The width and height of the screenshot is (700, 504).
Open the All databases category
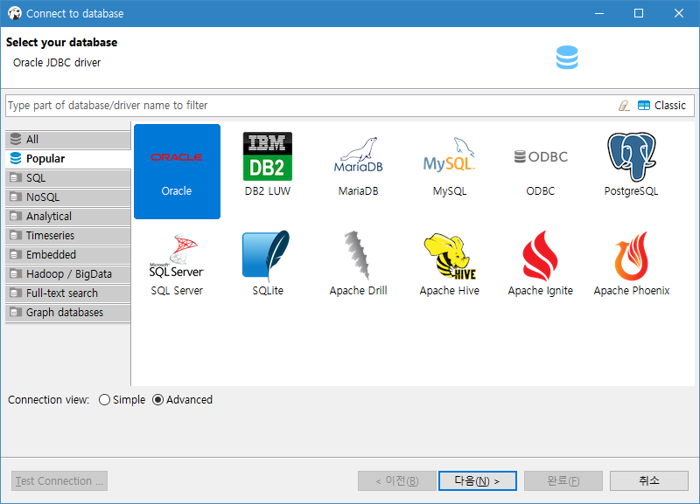tap(68, 140)
